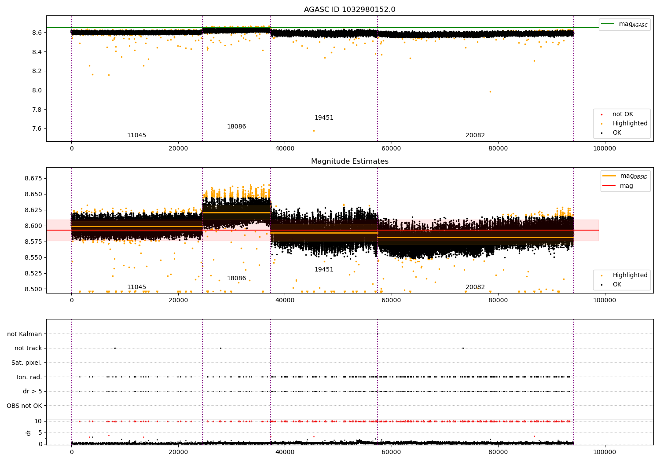Click the 'not OK' legend entry in top plot

click(623, 114)
